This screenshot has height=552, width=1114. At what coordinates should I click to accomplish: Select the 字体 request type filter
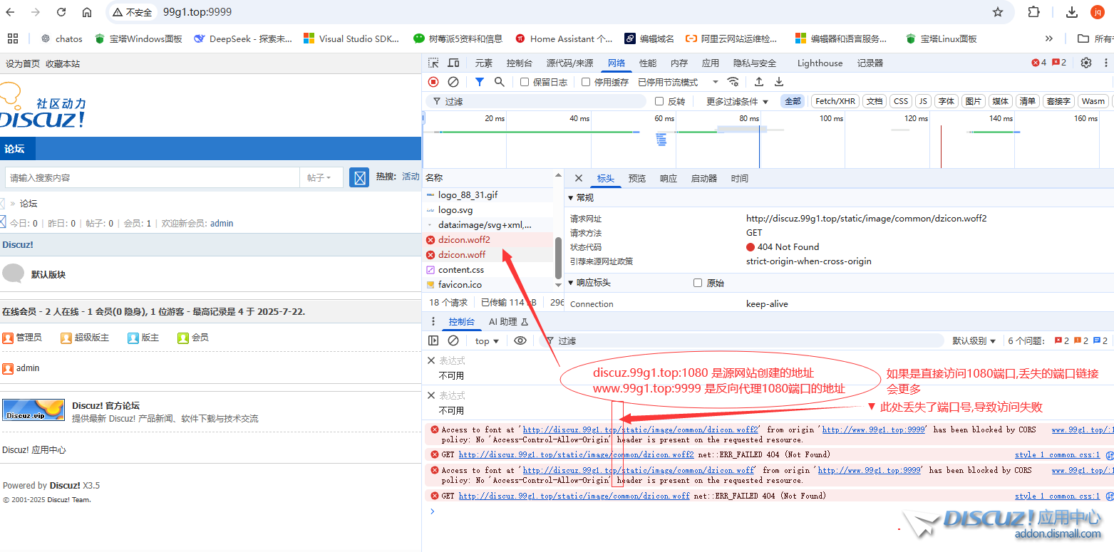point(947,101)
